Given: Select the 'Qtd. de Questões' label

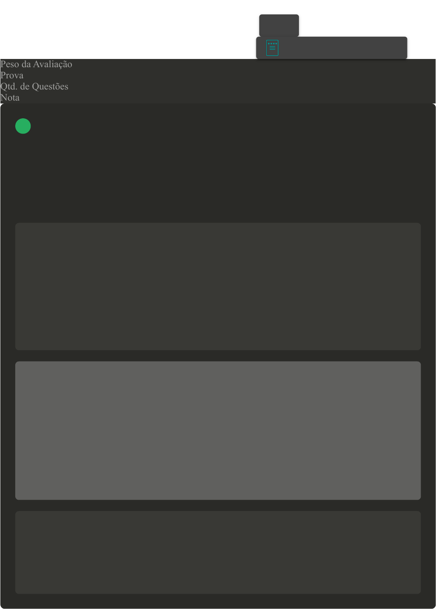Looking at the screenshot, I should tap(34, 87).
